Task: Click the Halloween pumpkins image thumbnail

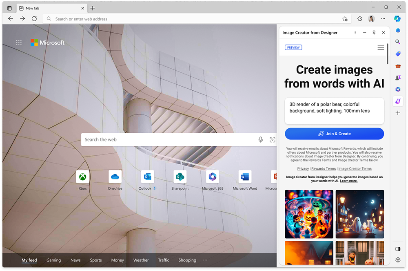Action: [309, 214]
